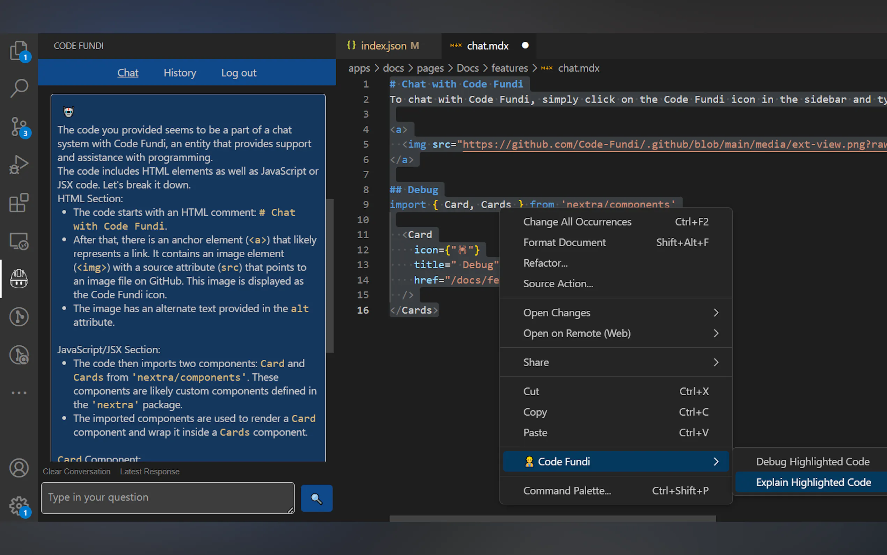Click the 'pages' breadcrumb segment
Screen dimensions: 887x555
point(430,68)
